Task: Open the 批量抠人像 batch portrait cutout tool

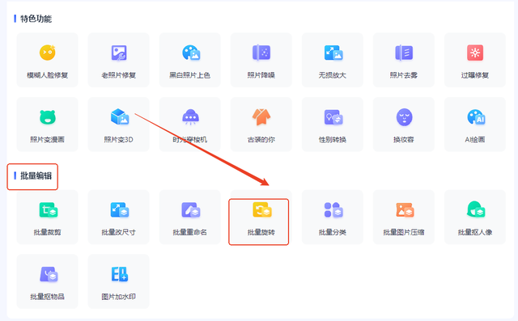Action: (475, 217)
